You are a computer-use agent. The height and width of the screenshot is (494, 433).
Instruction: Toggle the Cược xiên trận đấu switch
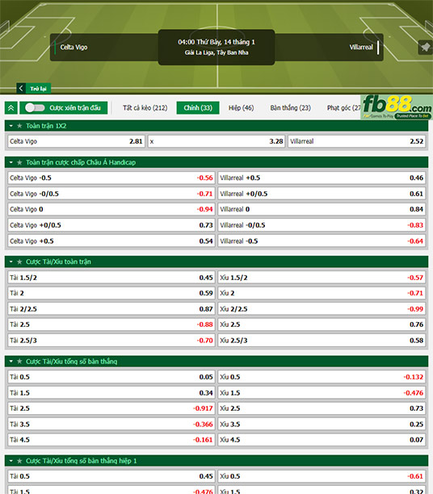point(35,107)
